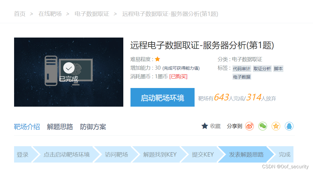Click the 收藏 label text
This screenshot has width=313, height=172.
click(215, 126)
